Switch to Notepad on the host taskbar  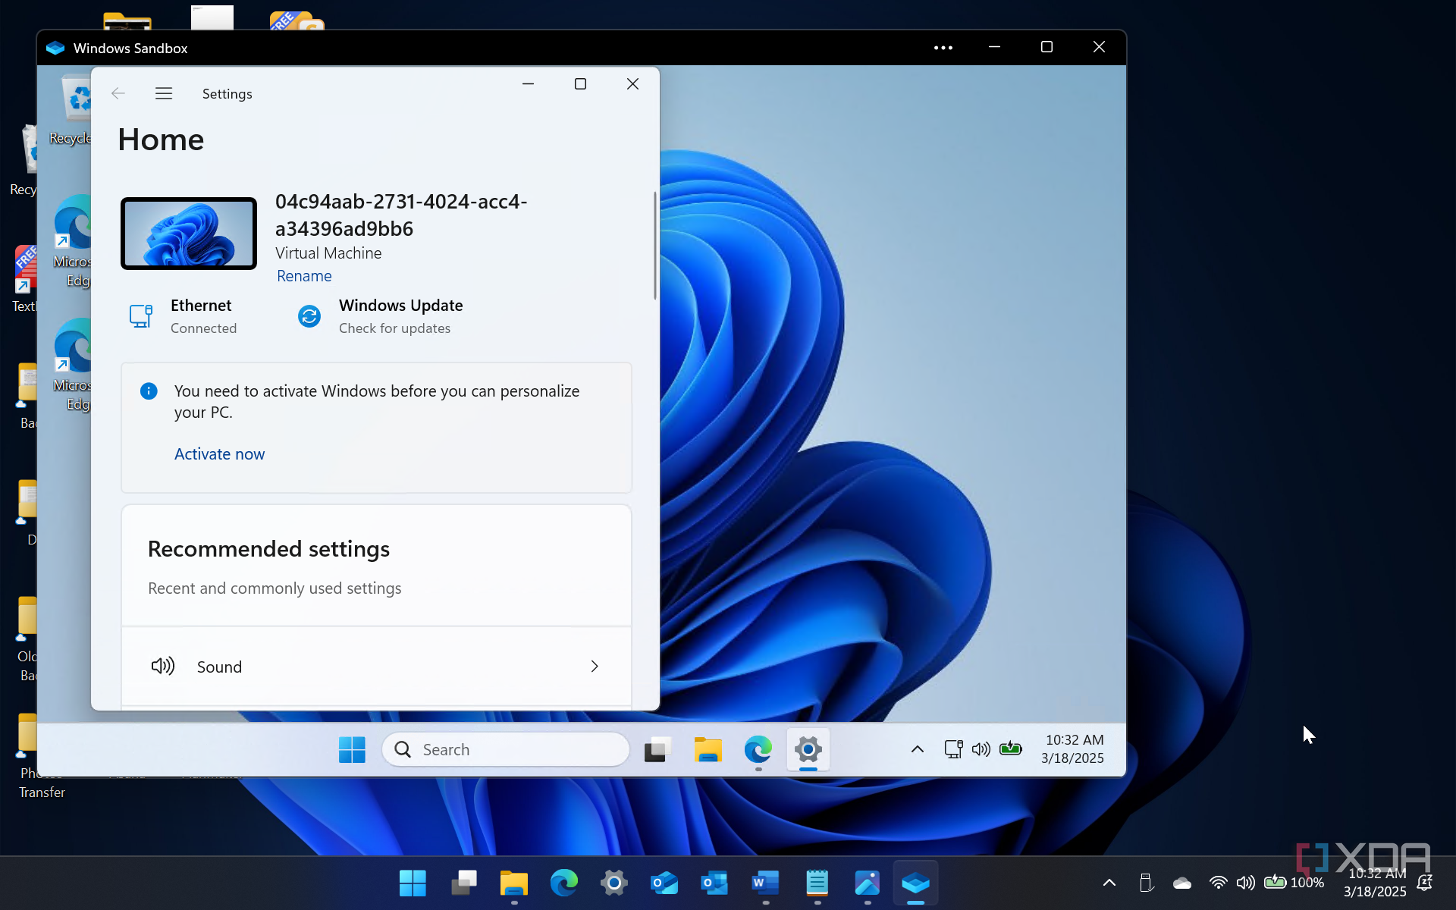817,883
